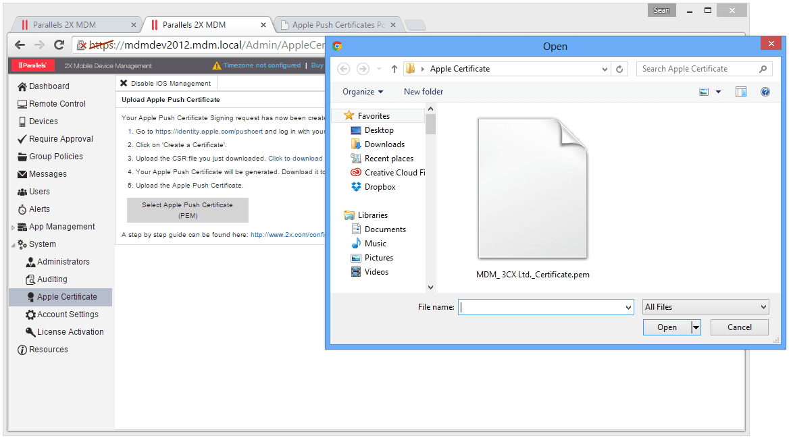Open the Timezone not configured link

click(262, 65)
